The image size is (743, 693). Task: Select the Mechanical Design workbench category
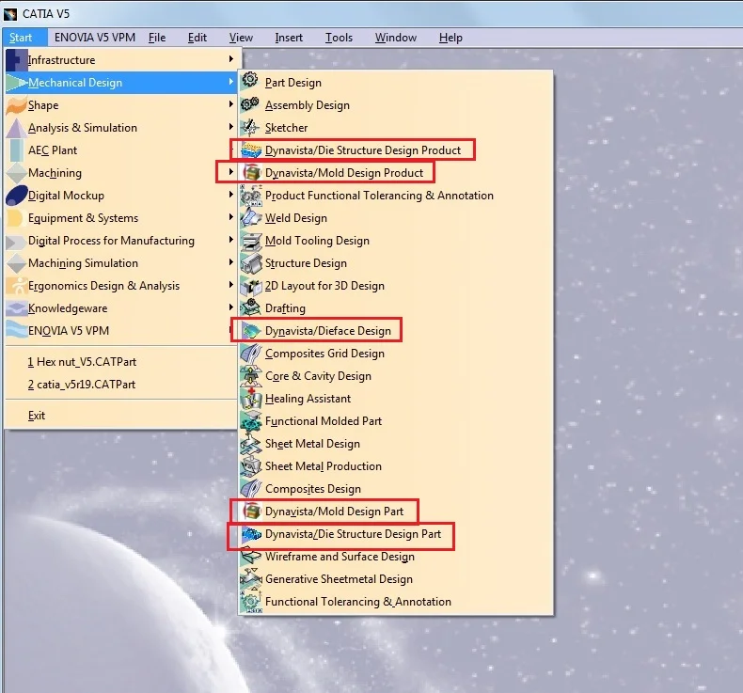tap(120, 83)
